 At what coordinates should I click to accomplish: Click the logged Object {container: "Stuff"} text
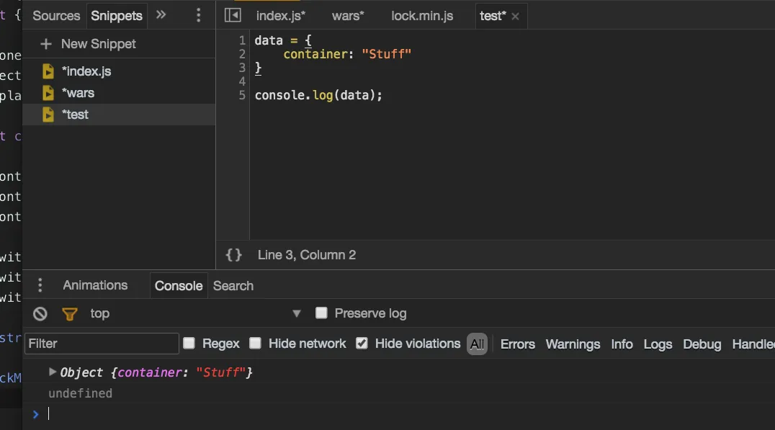click(x=156, y=372)
